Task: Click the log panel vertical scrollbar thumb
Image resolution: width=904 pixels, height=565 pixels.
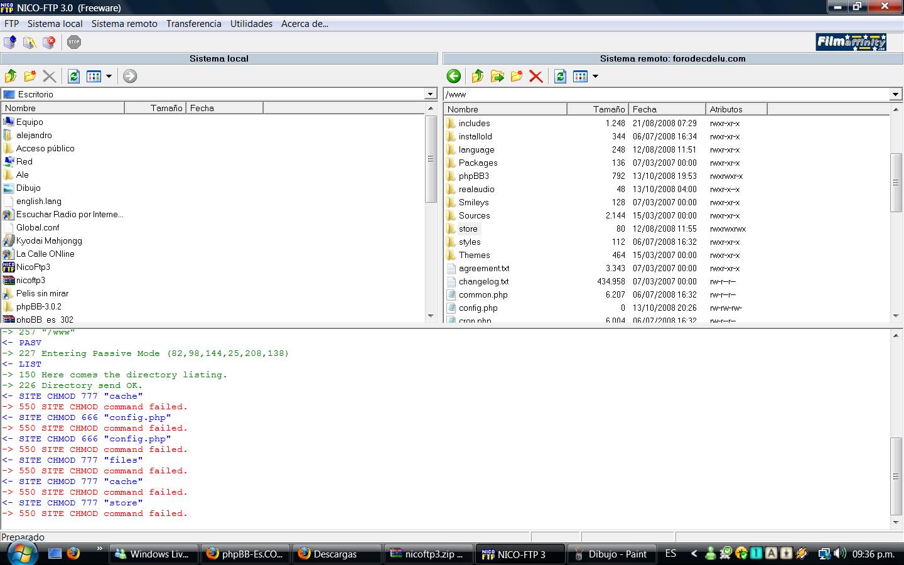Action: click(x=896, y=476)
